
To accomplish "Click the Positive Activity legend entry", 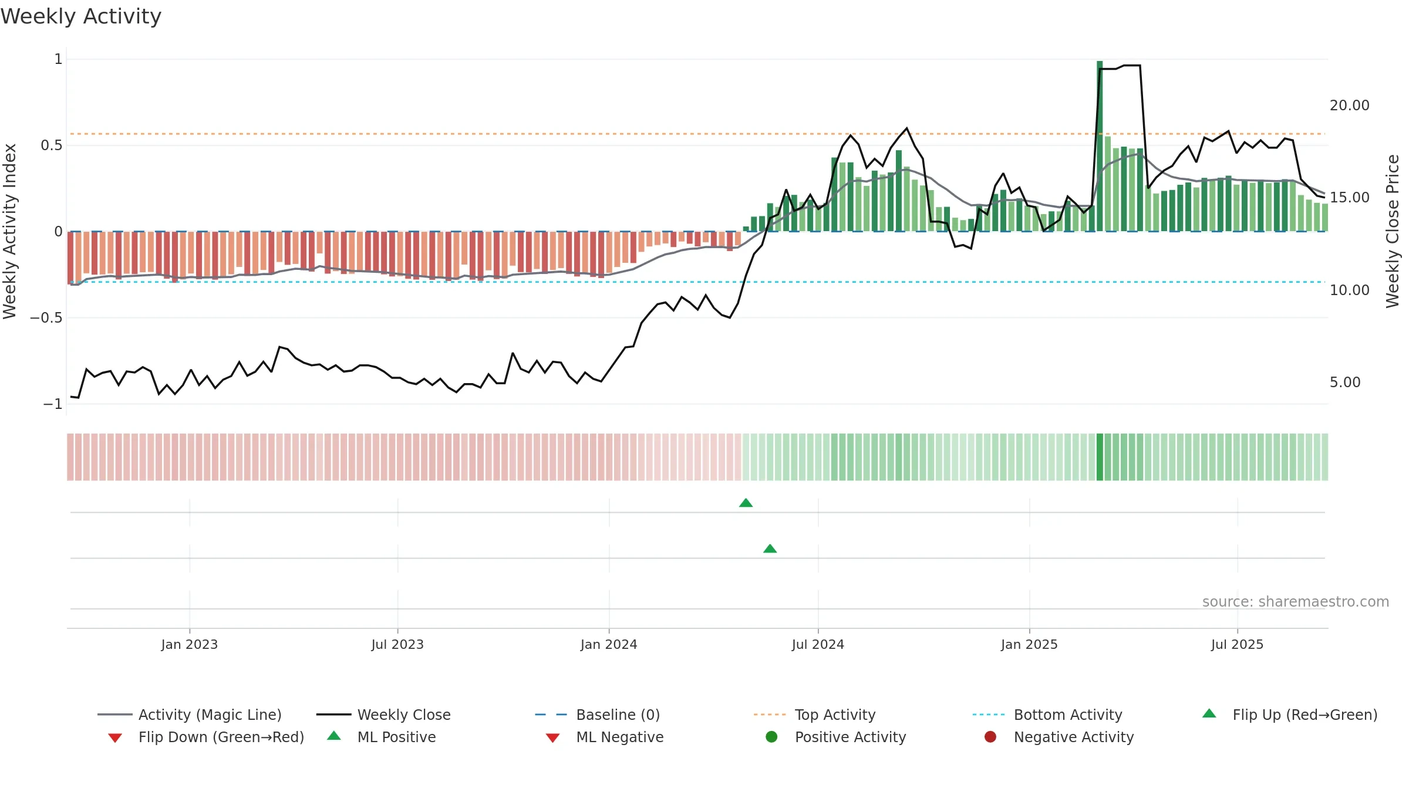I will [x=836, y=737].
